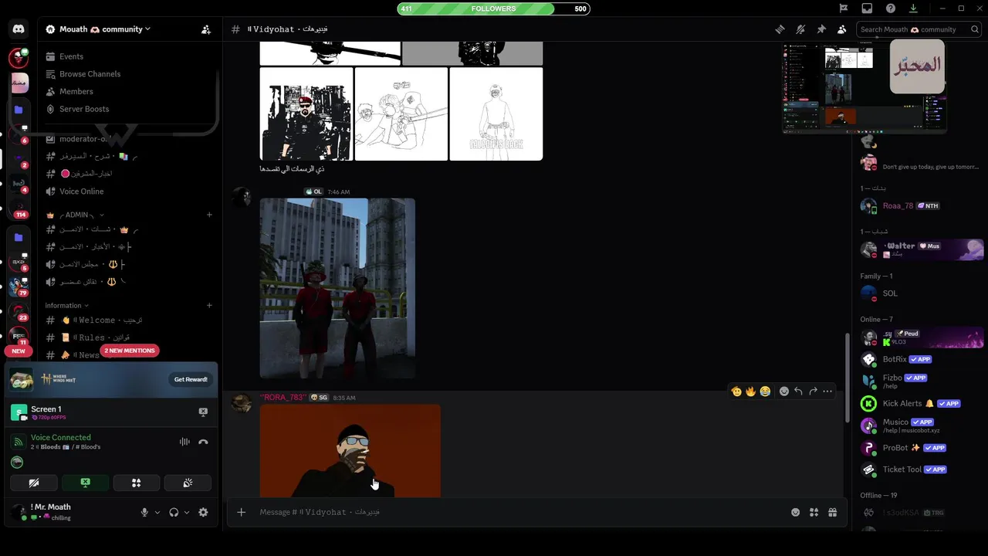The image size is (988, 556).
Task: Stop streaming Screen 1
Action: [203, 412]
